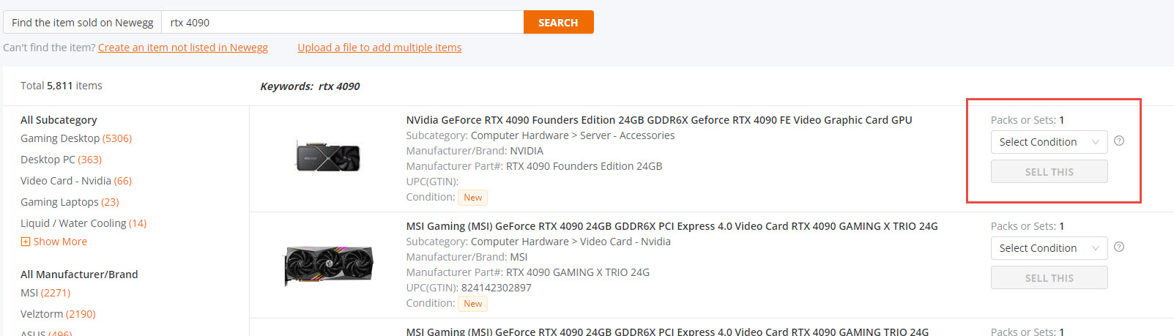Click UPC number 824142302897
The height and width of the screenshot is (336, 1174).
(x=497, y=288)
